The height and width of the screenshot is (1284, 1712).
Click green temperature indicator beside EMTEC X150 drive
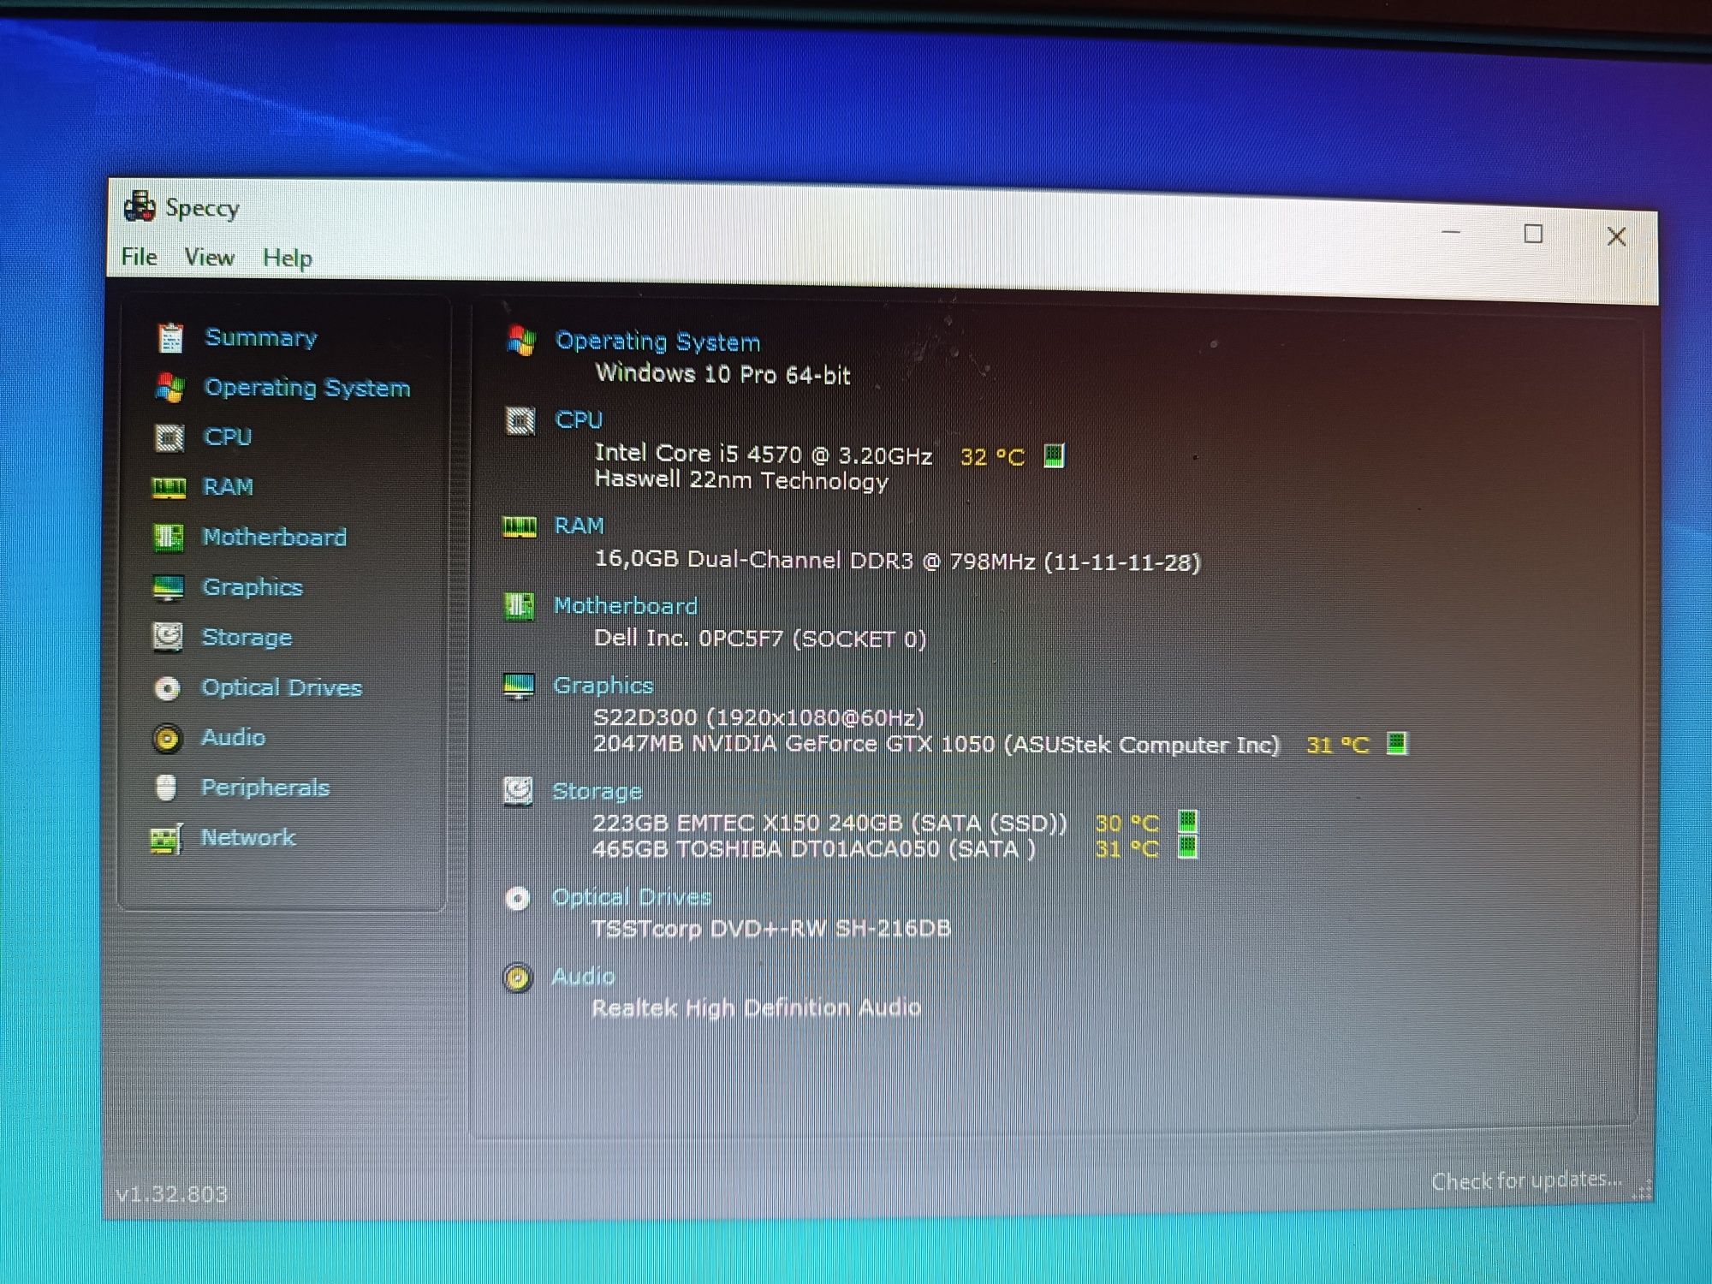pos(1187,822)
